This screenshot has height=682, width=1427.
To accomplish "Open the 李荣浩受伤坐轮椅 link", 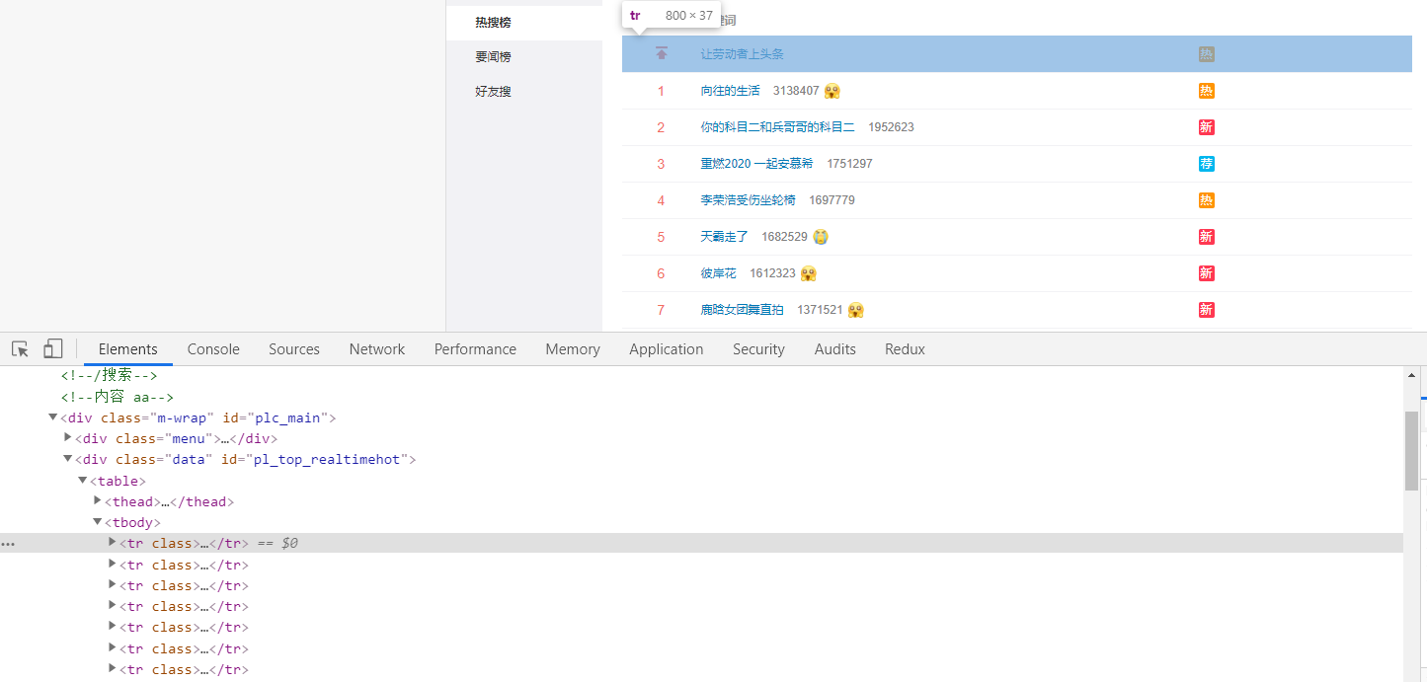I will 749,200.
